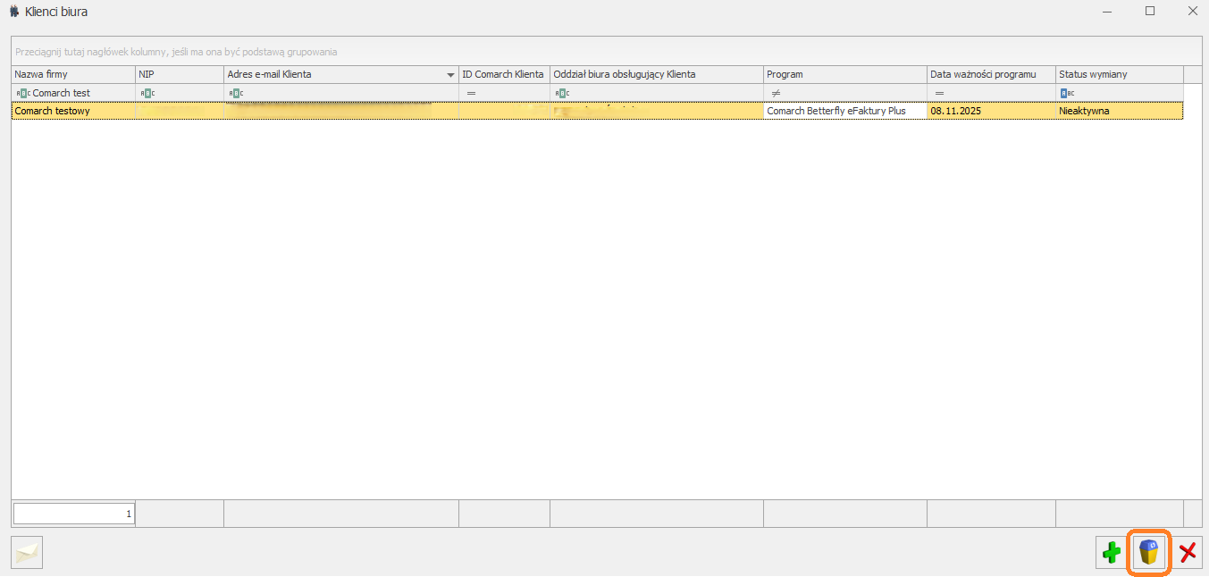Click the Nazwa firmy filter field with Comarch test
Image resolution: width=1209 pixels, height=577 pixels.
73,93
